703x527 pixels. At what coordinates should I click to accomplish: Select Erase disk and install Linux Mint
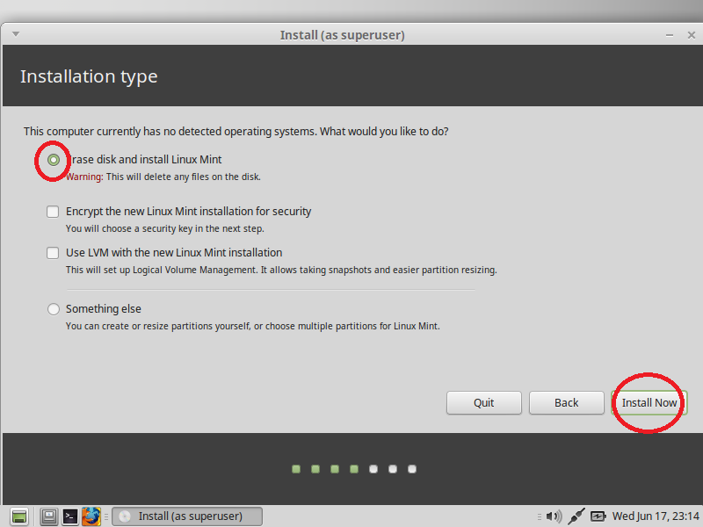pos(54,160)
